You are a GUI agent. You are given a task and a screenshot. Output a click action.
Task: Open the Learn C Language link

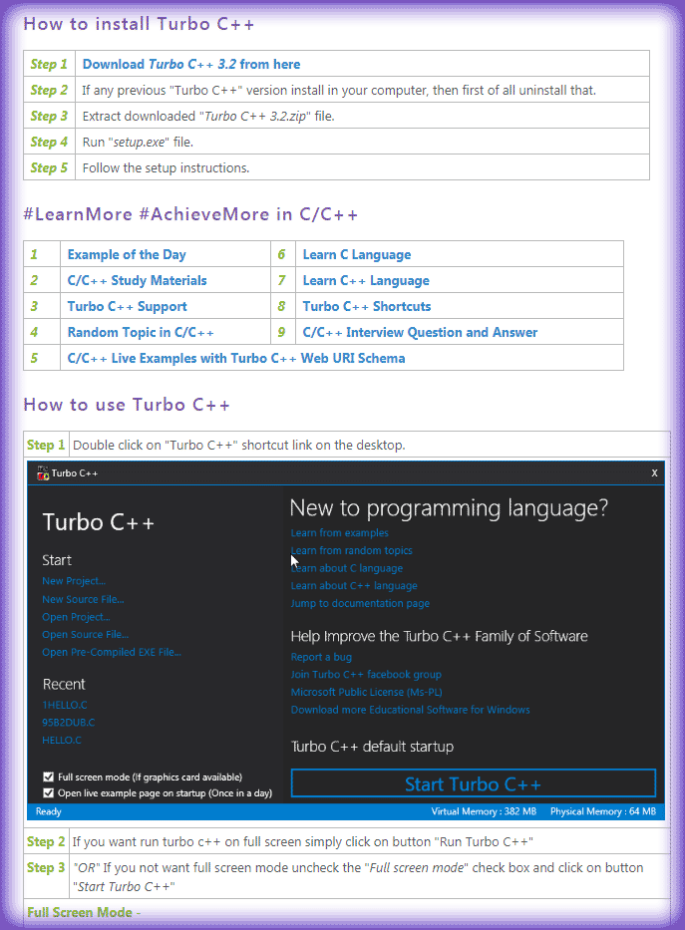(x=356, y=254)
